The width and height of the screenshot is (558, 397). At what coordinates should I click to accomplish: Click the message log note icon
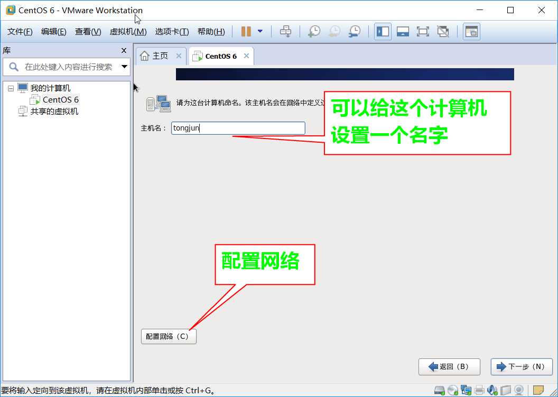click(x=538, y=390)
